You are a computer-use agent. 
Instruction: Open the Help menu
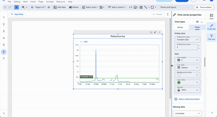[70, 2]
